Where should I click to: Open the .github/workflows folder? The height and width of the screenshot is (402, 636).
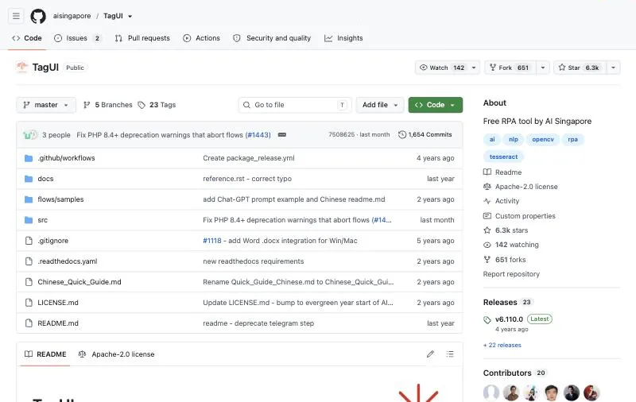(66, 158)
